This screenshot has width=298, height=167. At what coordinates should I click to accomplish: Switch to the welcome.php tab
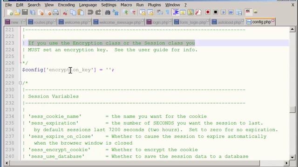(x=74, y=22)
